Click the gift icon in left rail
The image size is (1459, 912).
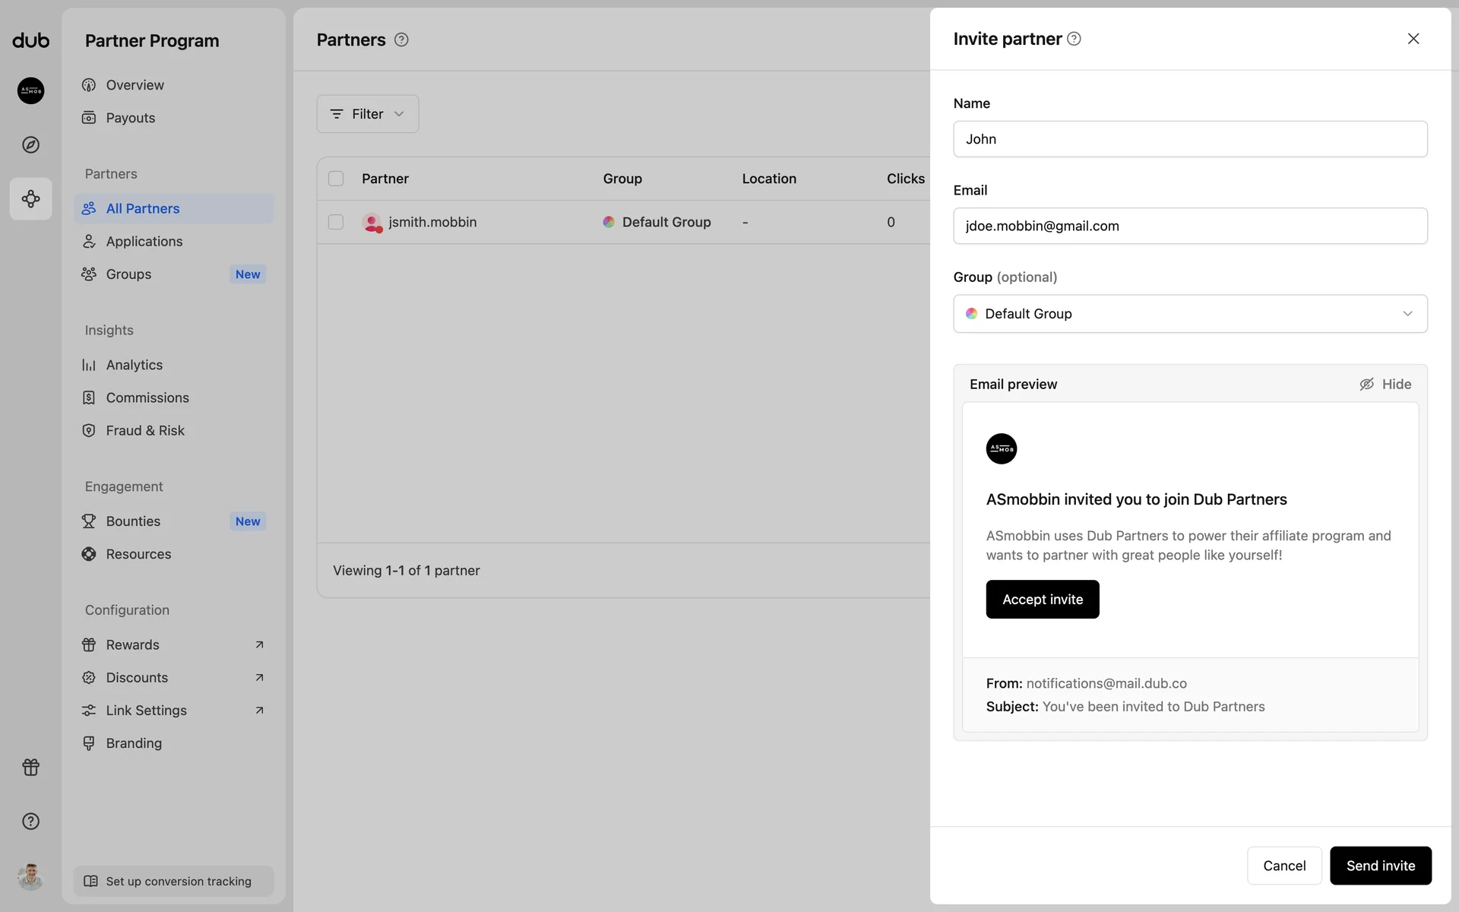[x=30, y=767]
